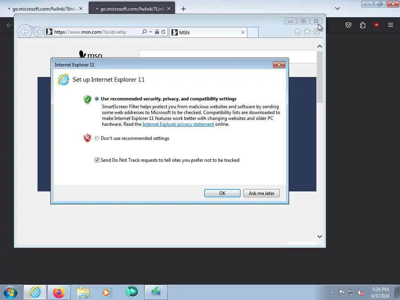Click the green round taskbar application icon

(132, 292)
